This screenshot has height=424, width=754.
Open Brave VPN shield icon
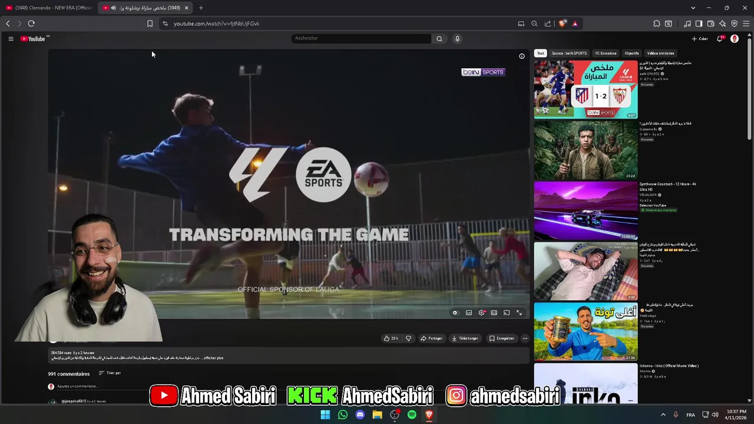(x=735, y=24)
